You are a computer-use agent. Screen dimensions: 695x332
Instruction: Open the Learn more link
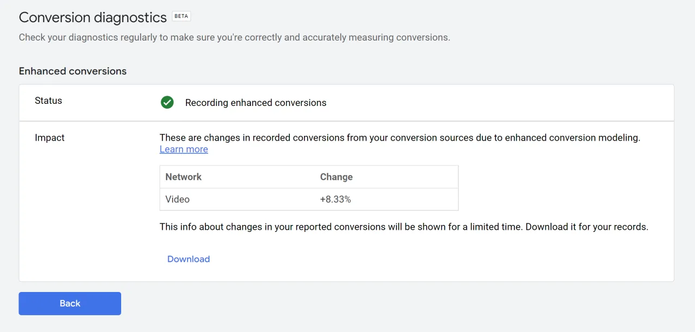point(184,149)
